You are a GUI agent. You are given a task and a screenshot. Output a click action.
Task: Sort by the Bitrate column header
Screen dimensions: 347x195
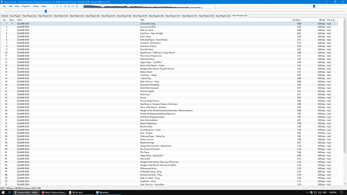[314, 20]
